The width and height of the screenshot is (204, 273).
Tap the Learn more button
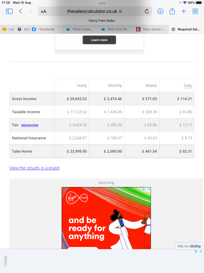(99, 40)
